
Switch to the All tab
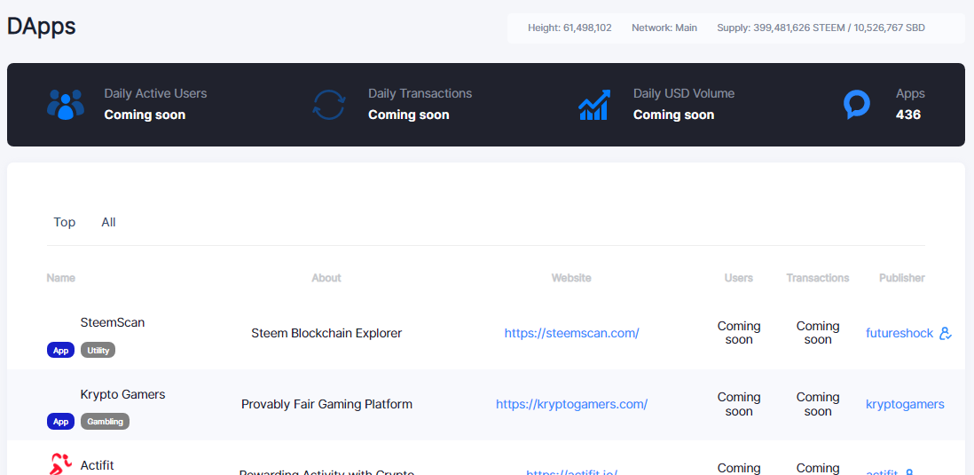[109, 222]
